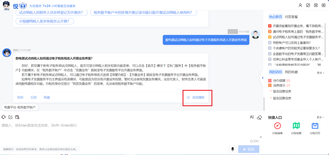Open the 办税地图 map icon

click(296, 126)
